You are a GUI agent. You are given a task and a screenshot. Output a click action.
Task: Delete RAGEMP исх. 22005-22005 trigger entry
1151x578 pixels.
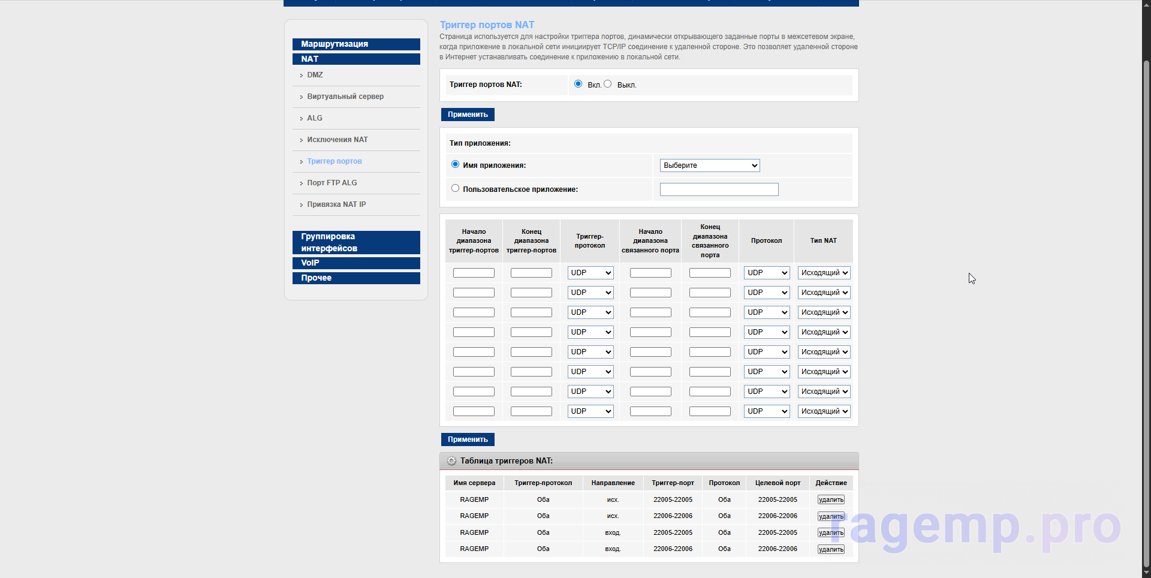(x=831, y=499)
